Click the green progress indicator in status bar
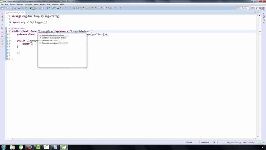This screenshot has height=150, width=266. [260, 142]
